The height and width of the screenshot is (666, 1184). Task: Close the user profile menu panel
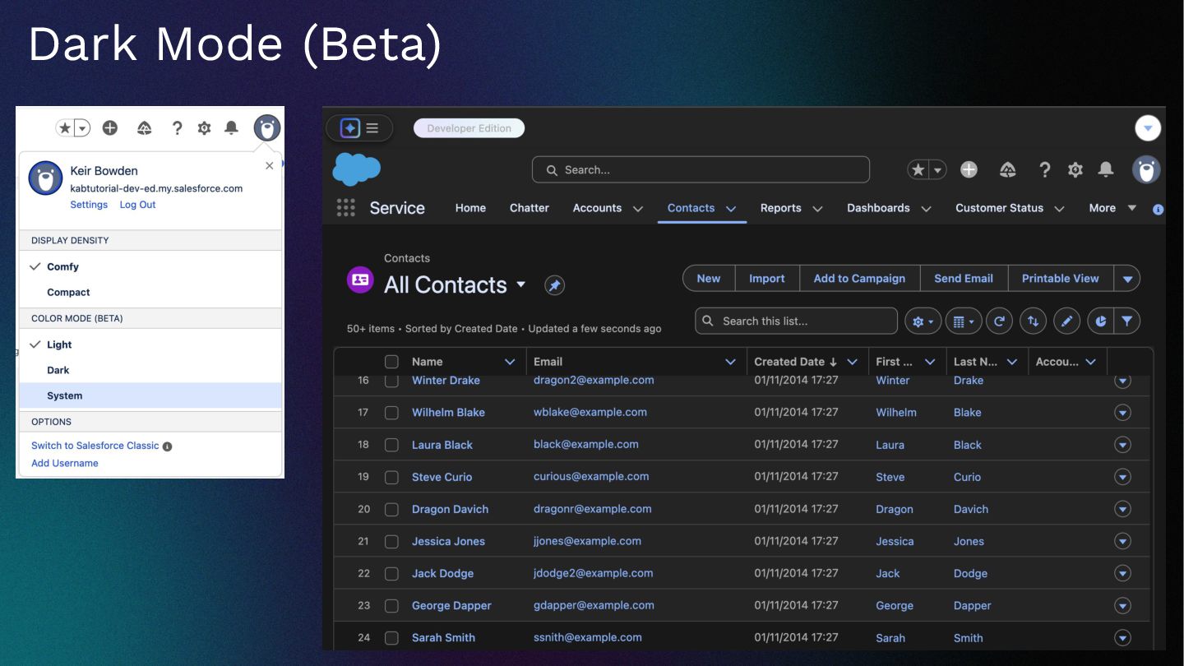270,166
